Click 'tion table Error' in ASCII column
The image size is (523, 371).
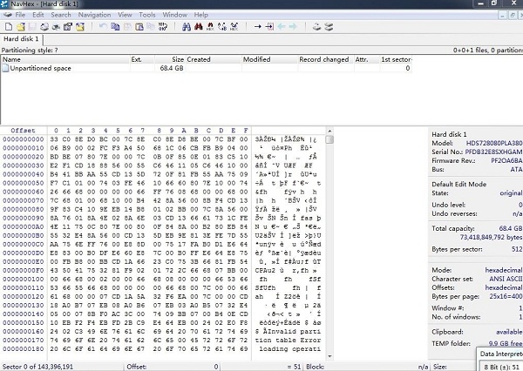[x=288, y=340]
